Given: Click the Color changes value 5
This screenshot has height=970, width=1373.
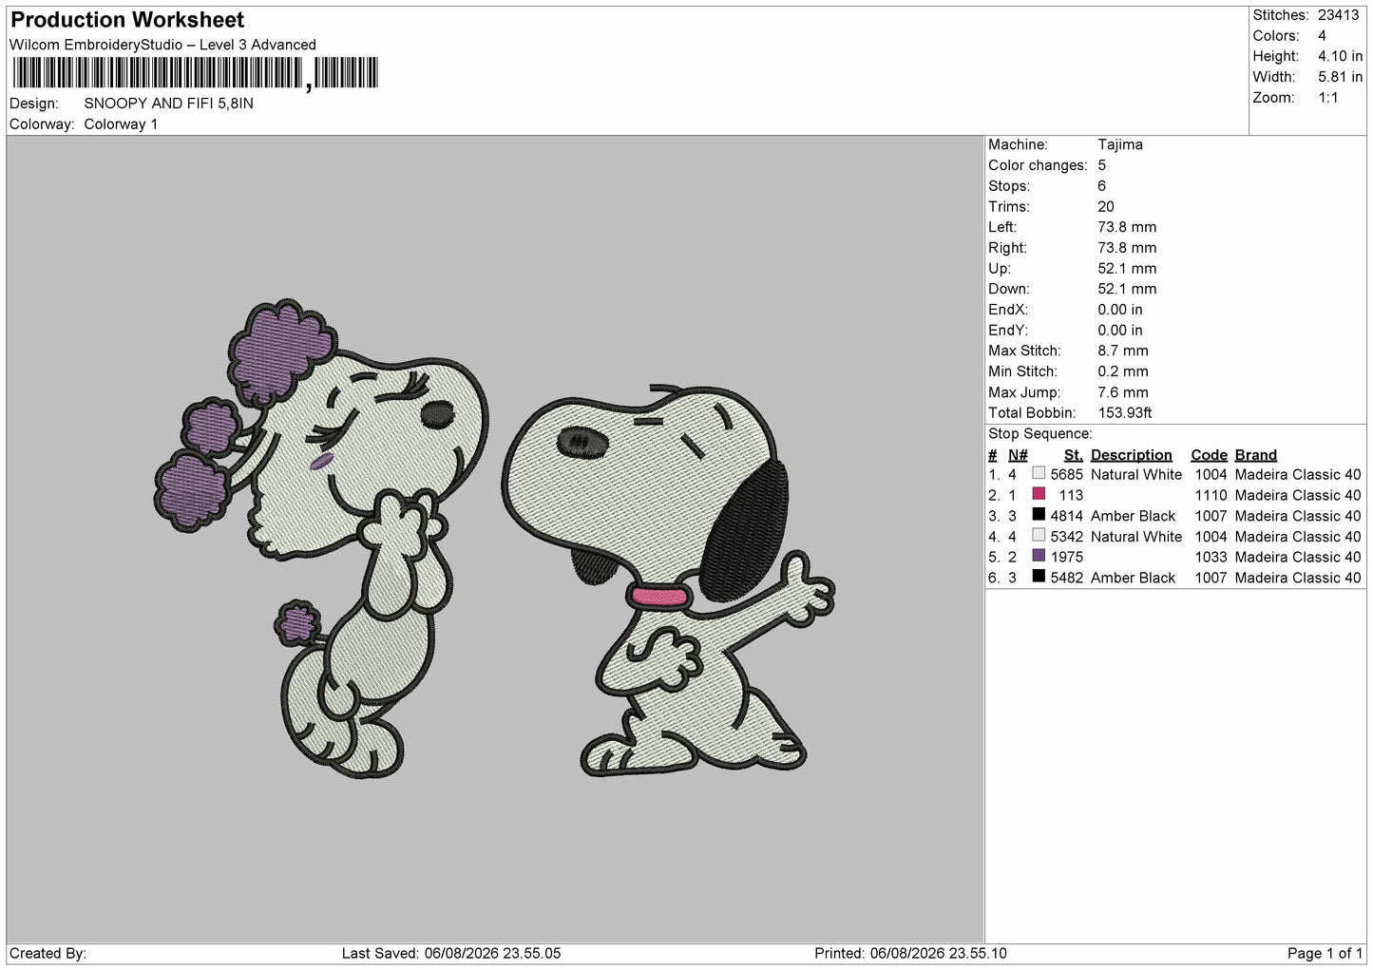Looking at the screenshot, I should pos(1102,165).
